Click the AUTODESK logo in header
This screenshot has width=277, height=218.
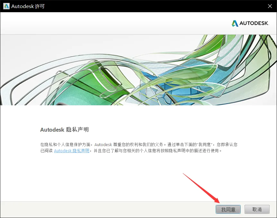tap(250, 23)
